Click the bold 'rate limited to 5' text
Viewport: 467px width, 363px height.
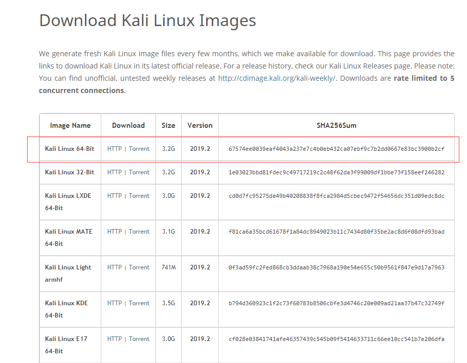point(424,78)
